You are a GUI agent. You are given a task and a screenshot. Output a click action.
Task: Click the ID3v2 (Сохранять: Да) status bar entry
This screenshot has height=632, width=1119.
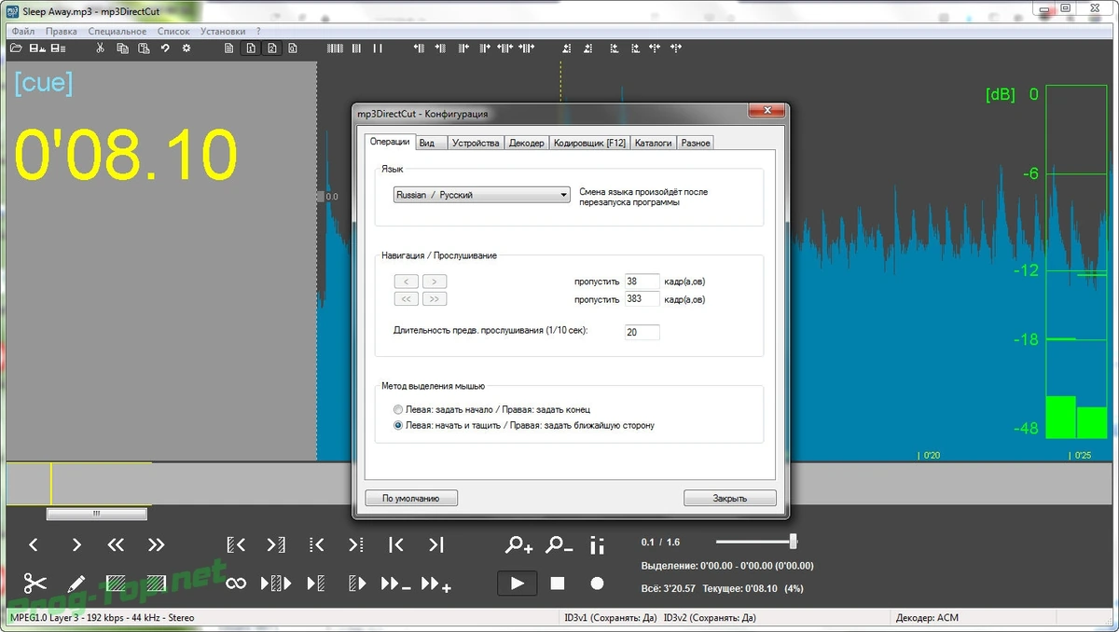(x=710, y=617)
